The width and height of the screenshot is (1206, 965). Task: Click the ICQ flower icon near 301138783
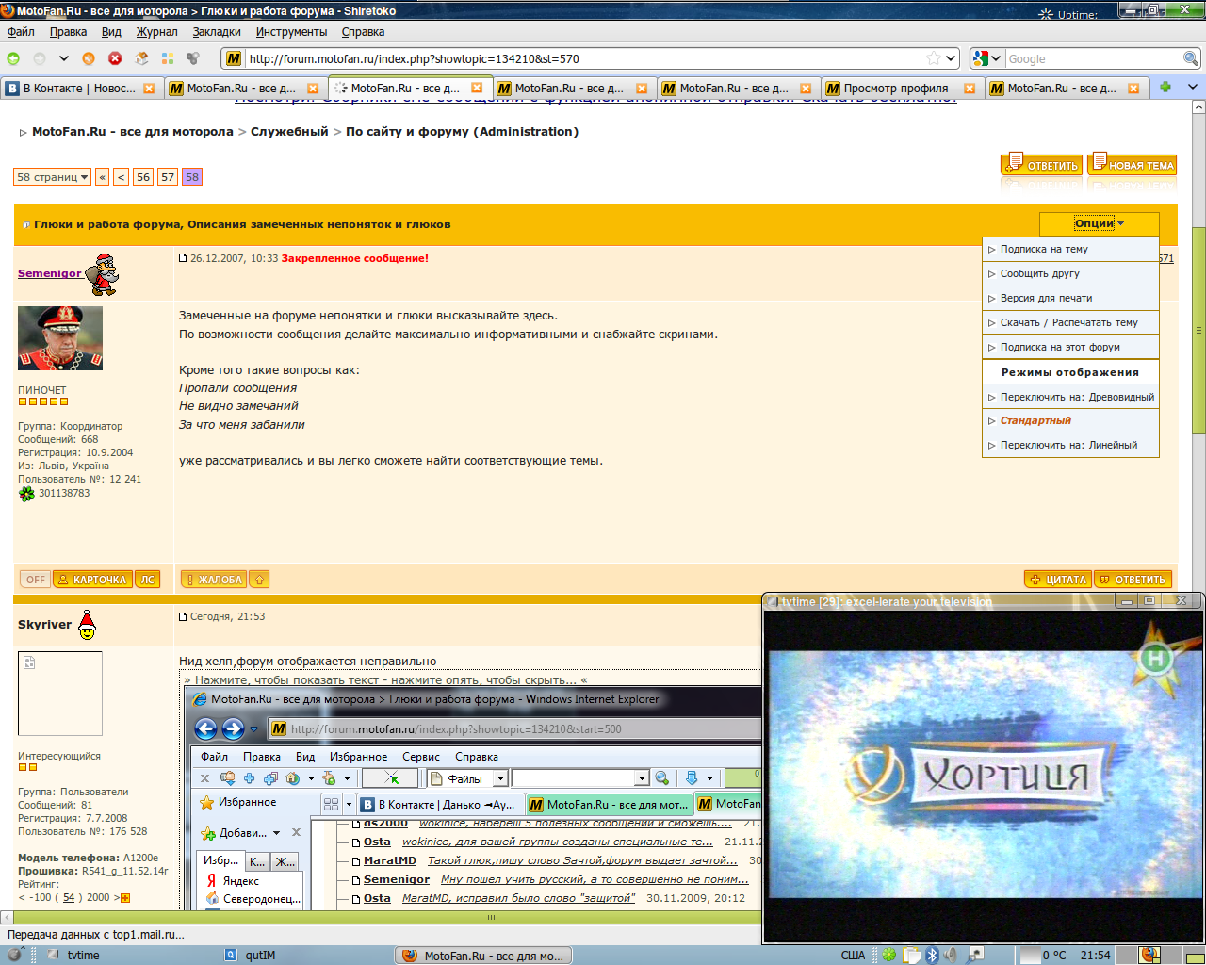pyautogui.click(x=26, y=493)
